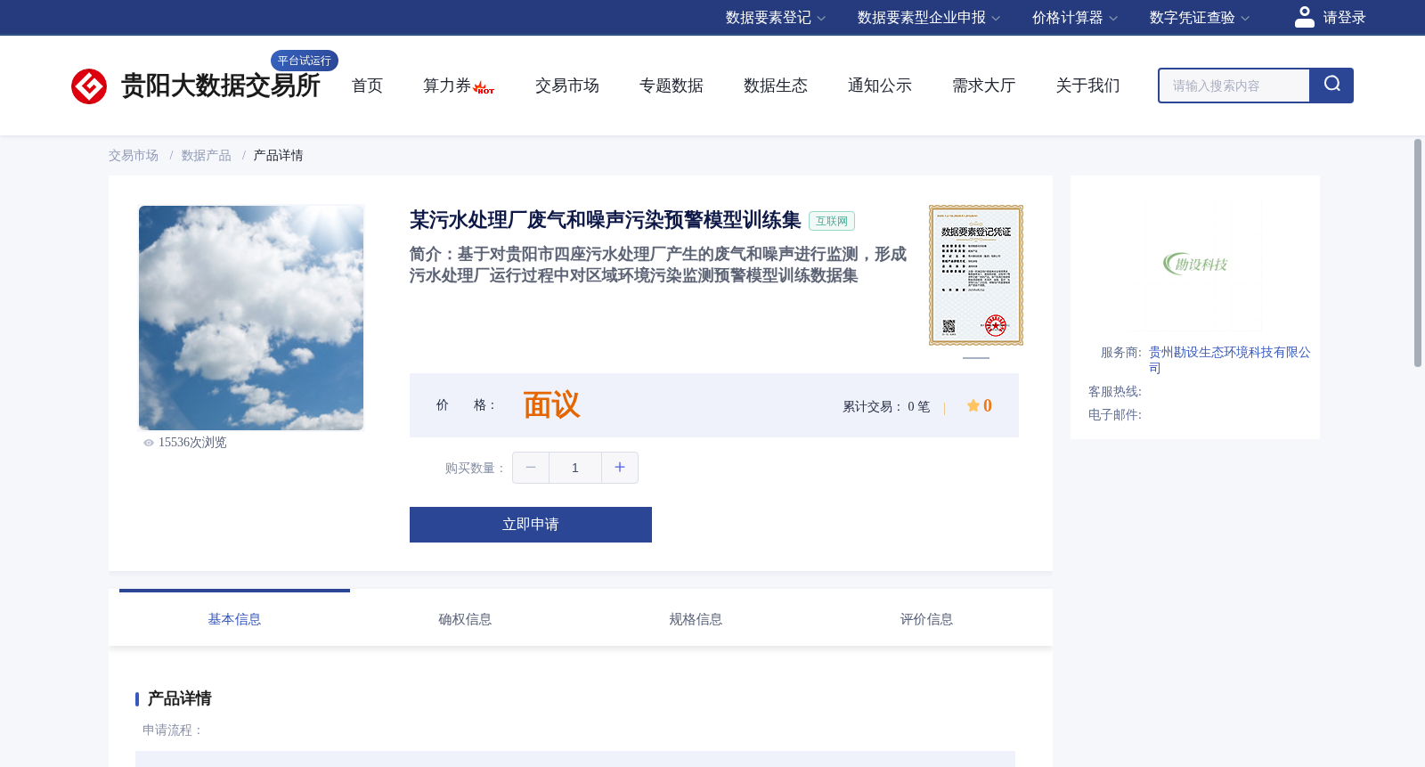Click the 交易市场 breadcrumb link
The width and height of the screenshot is (1425, 767).
134,156
